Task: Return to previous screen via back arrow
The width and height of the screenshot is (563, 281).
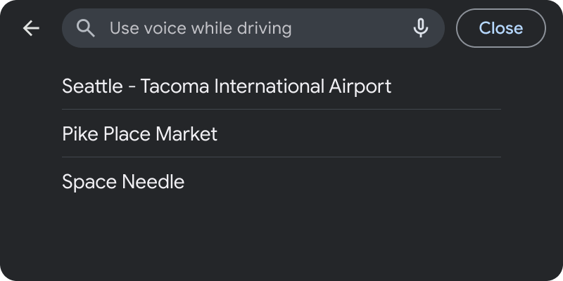Action: coord(31,28)
